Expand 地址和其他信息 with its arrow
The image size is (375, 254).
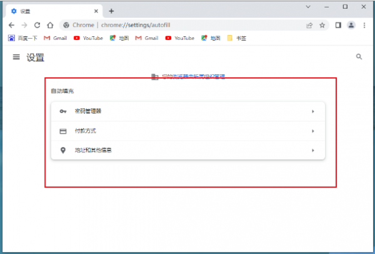pos(313,150)
